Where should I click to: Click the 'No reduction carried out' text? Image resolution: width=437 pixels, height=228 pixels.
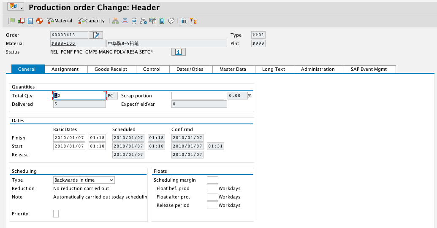(81, 188)
